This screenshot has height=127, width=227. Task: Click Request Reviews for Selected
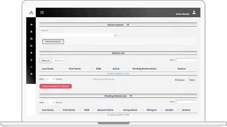[55, 86]
